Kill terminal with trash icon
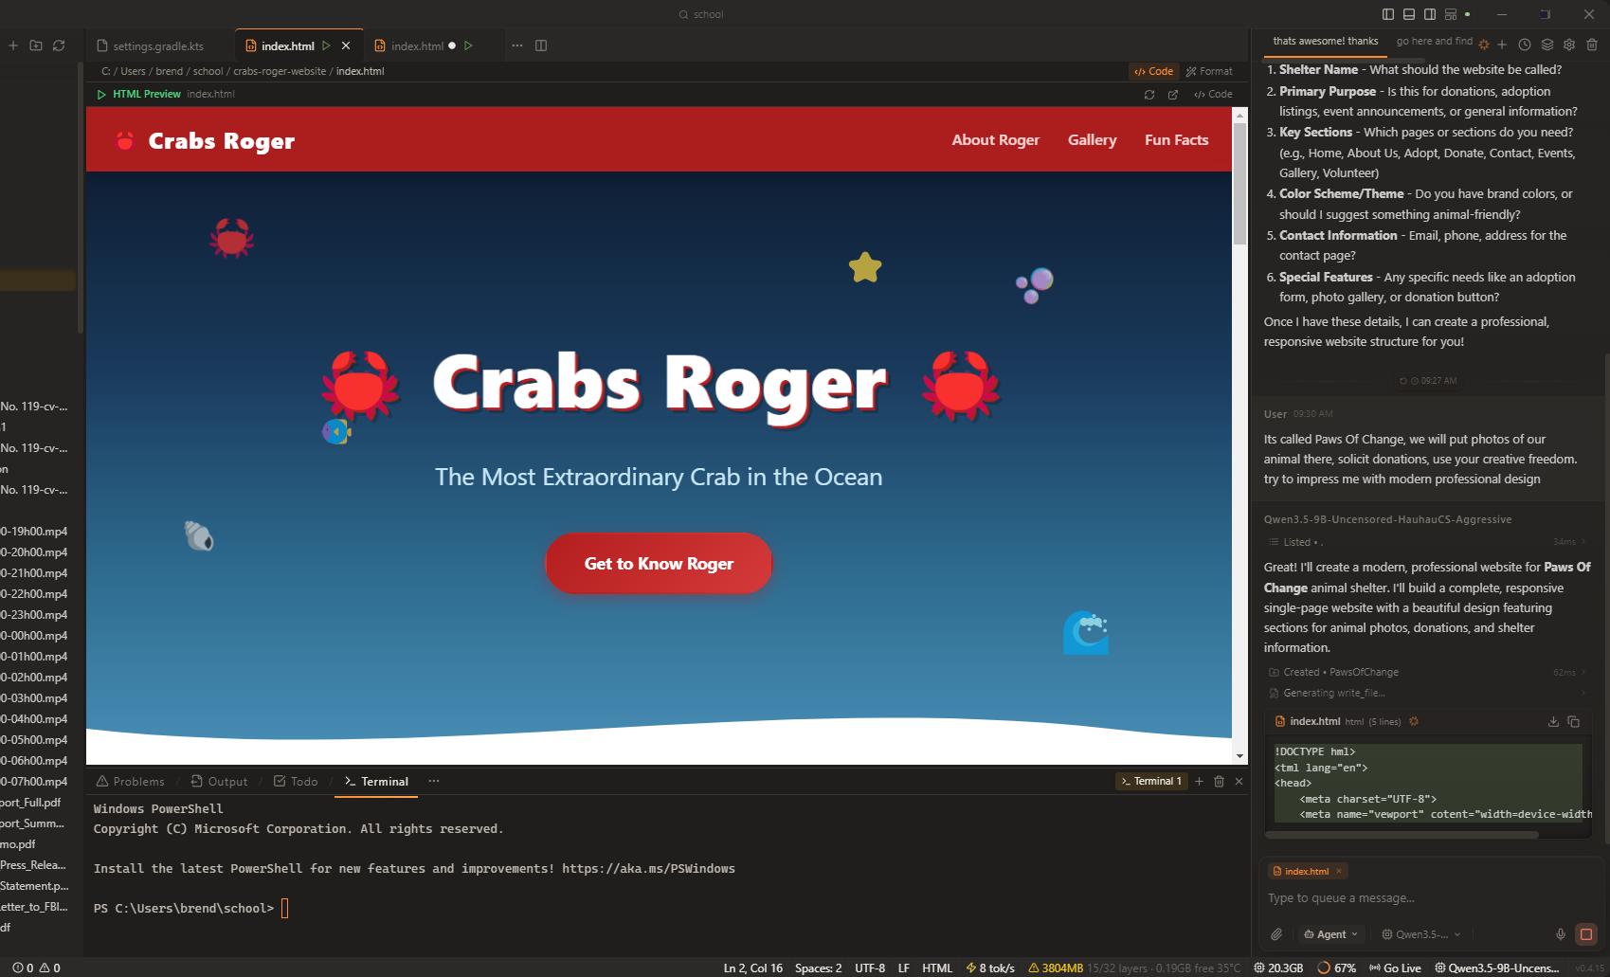This screenshot has width=1610, height=977. (x=1220, y=781)
